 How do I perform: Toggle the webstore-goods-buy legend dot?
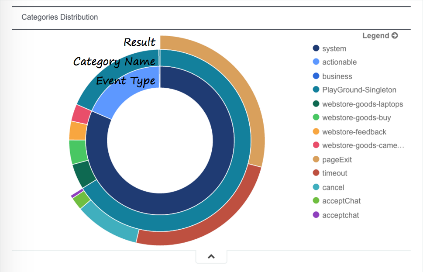tap(316, 117)
